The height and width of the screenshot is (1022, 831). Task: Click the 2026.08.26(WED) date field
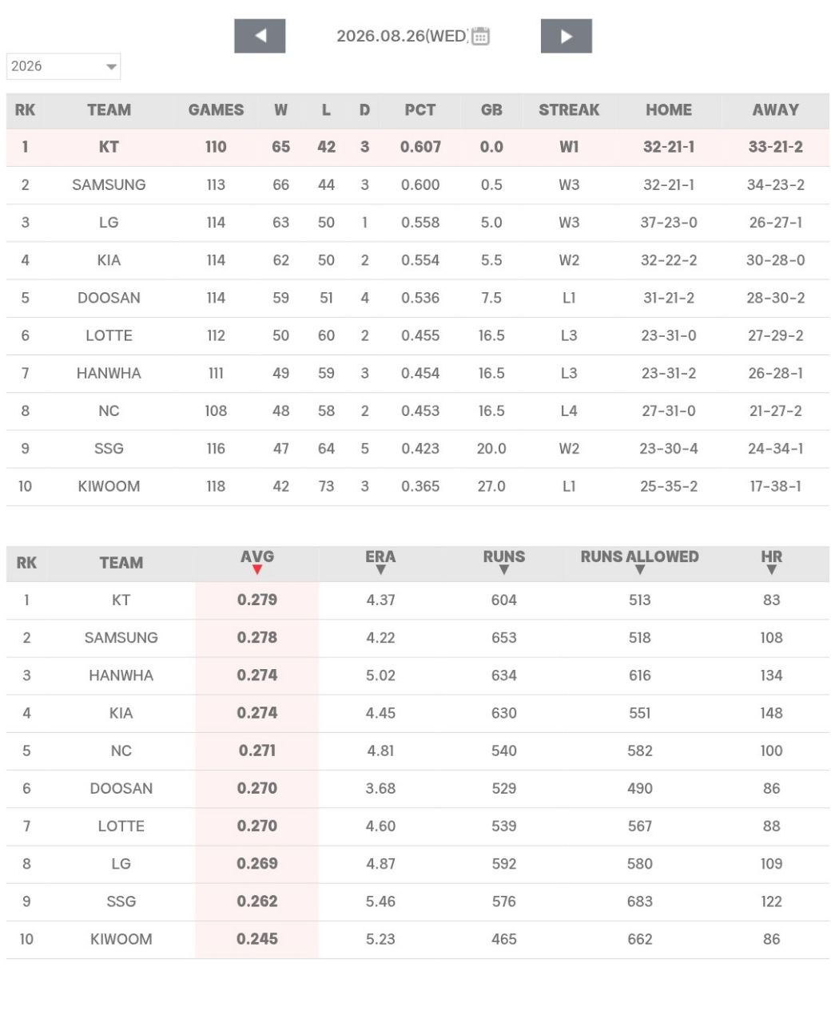tap(402, 36)
